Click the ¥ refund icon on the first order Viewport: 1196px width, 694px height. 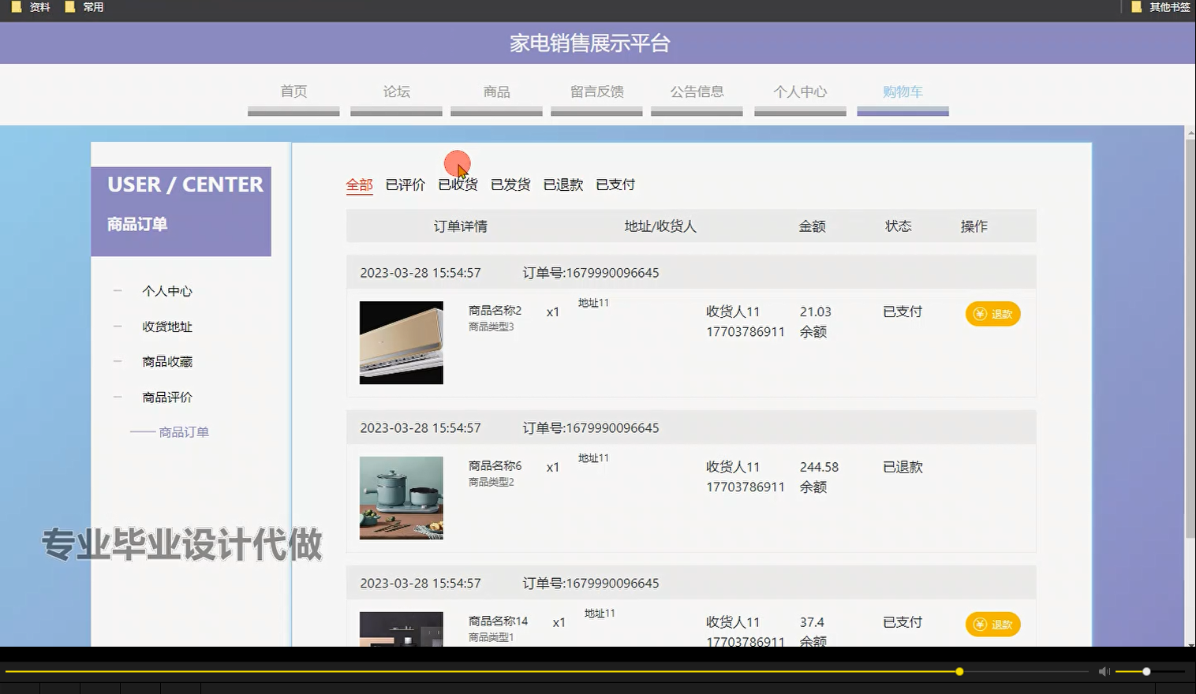click(978, 313)
